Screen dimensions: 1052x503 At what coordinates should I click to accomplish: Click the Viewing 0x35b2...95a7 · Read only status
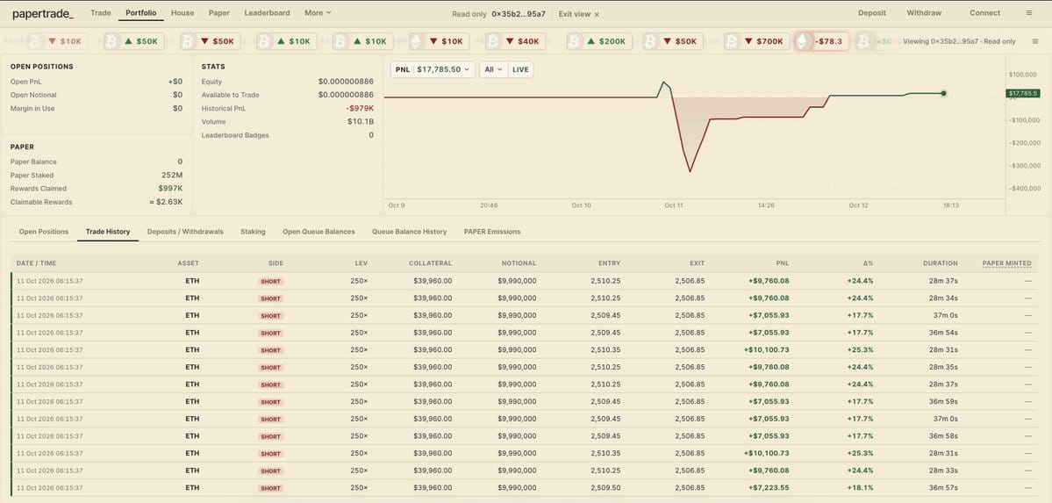click(x=959, y=41)
